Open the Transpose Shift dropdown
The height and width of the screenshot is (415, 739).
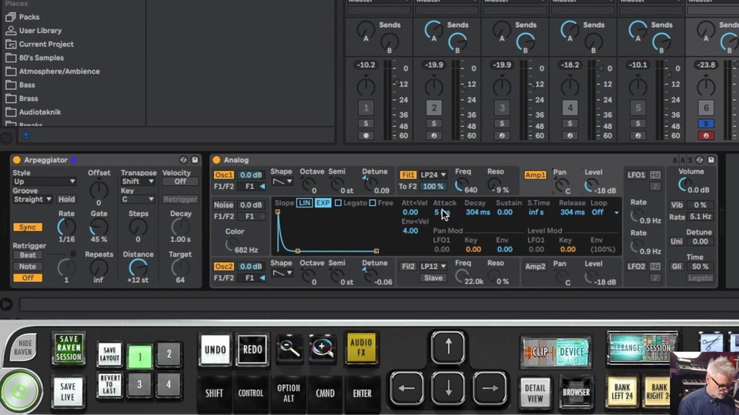point(138,181)
